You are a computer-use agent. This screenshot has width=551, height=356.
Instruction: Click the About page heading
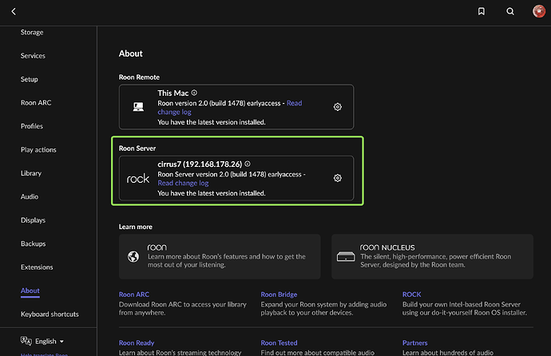(x=131, y=53)
